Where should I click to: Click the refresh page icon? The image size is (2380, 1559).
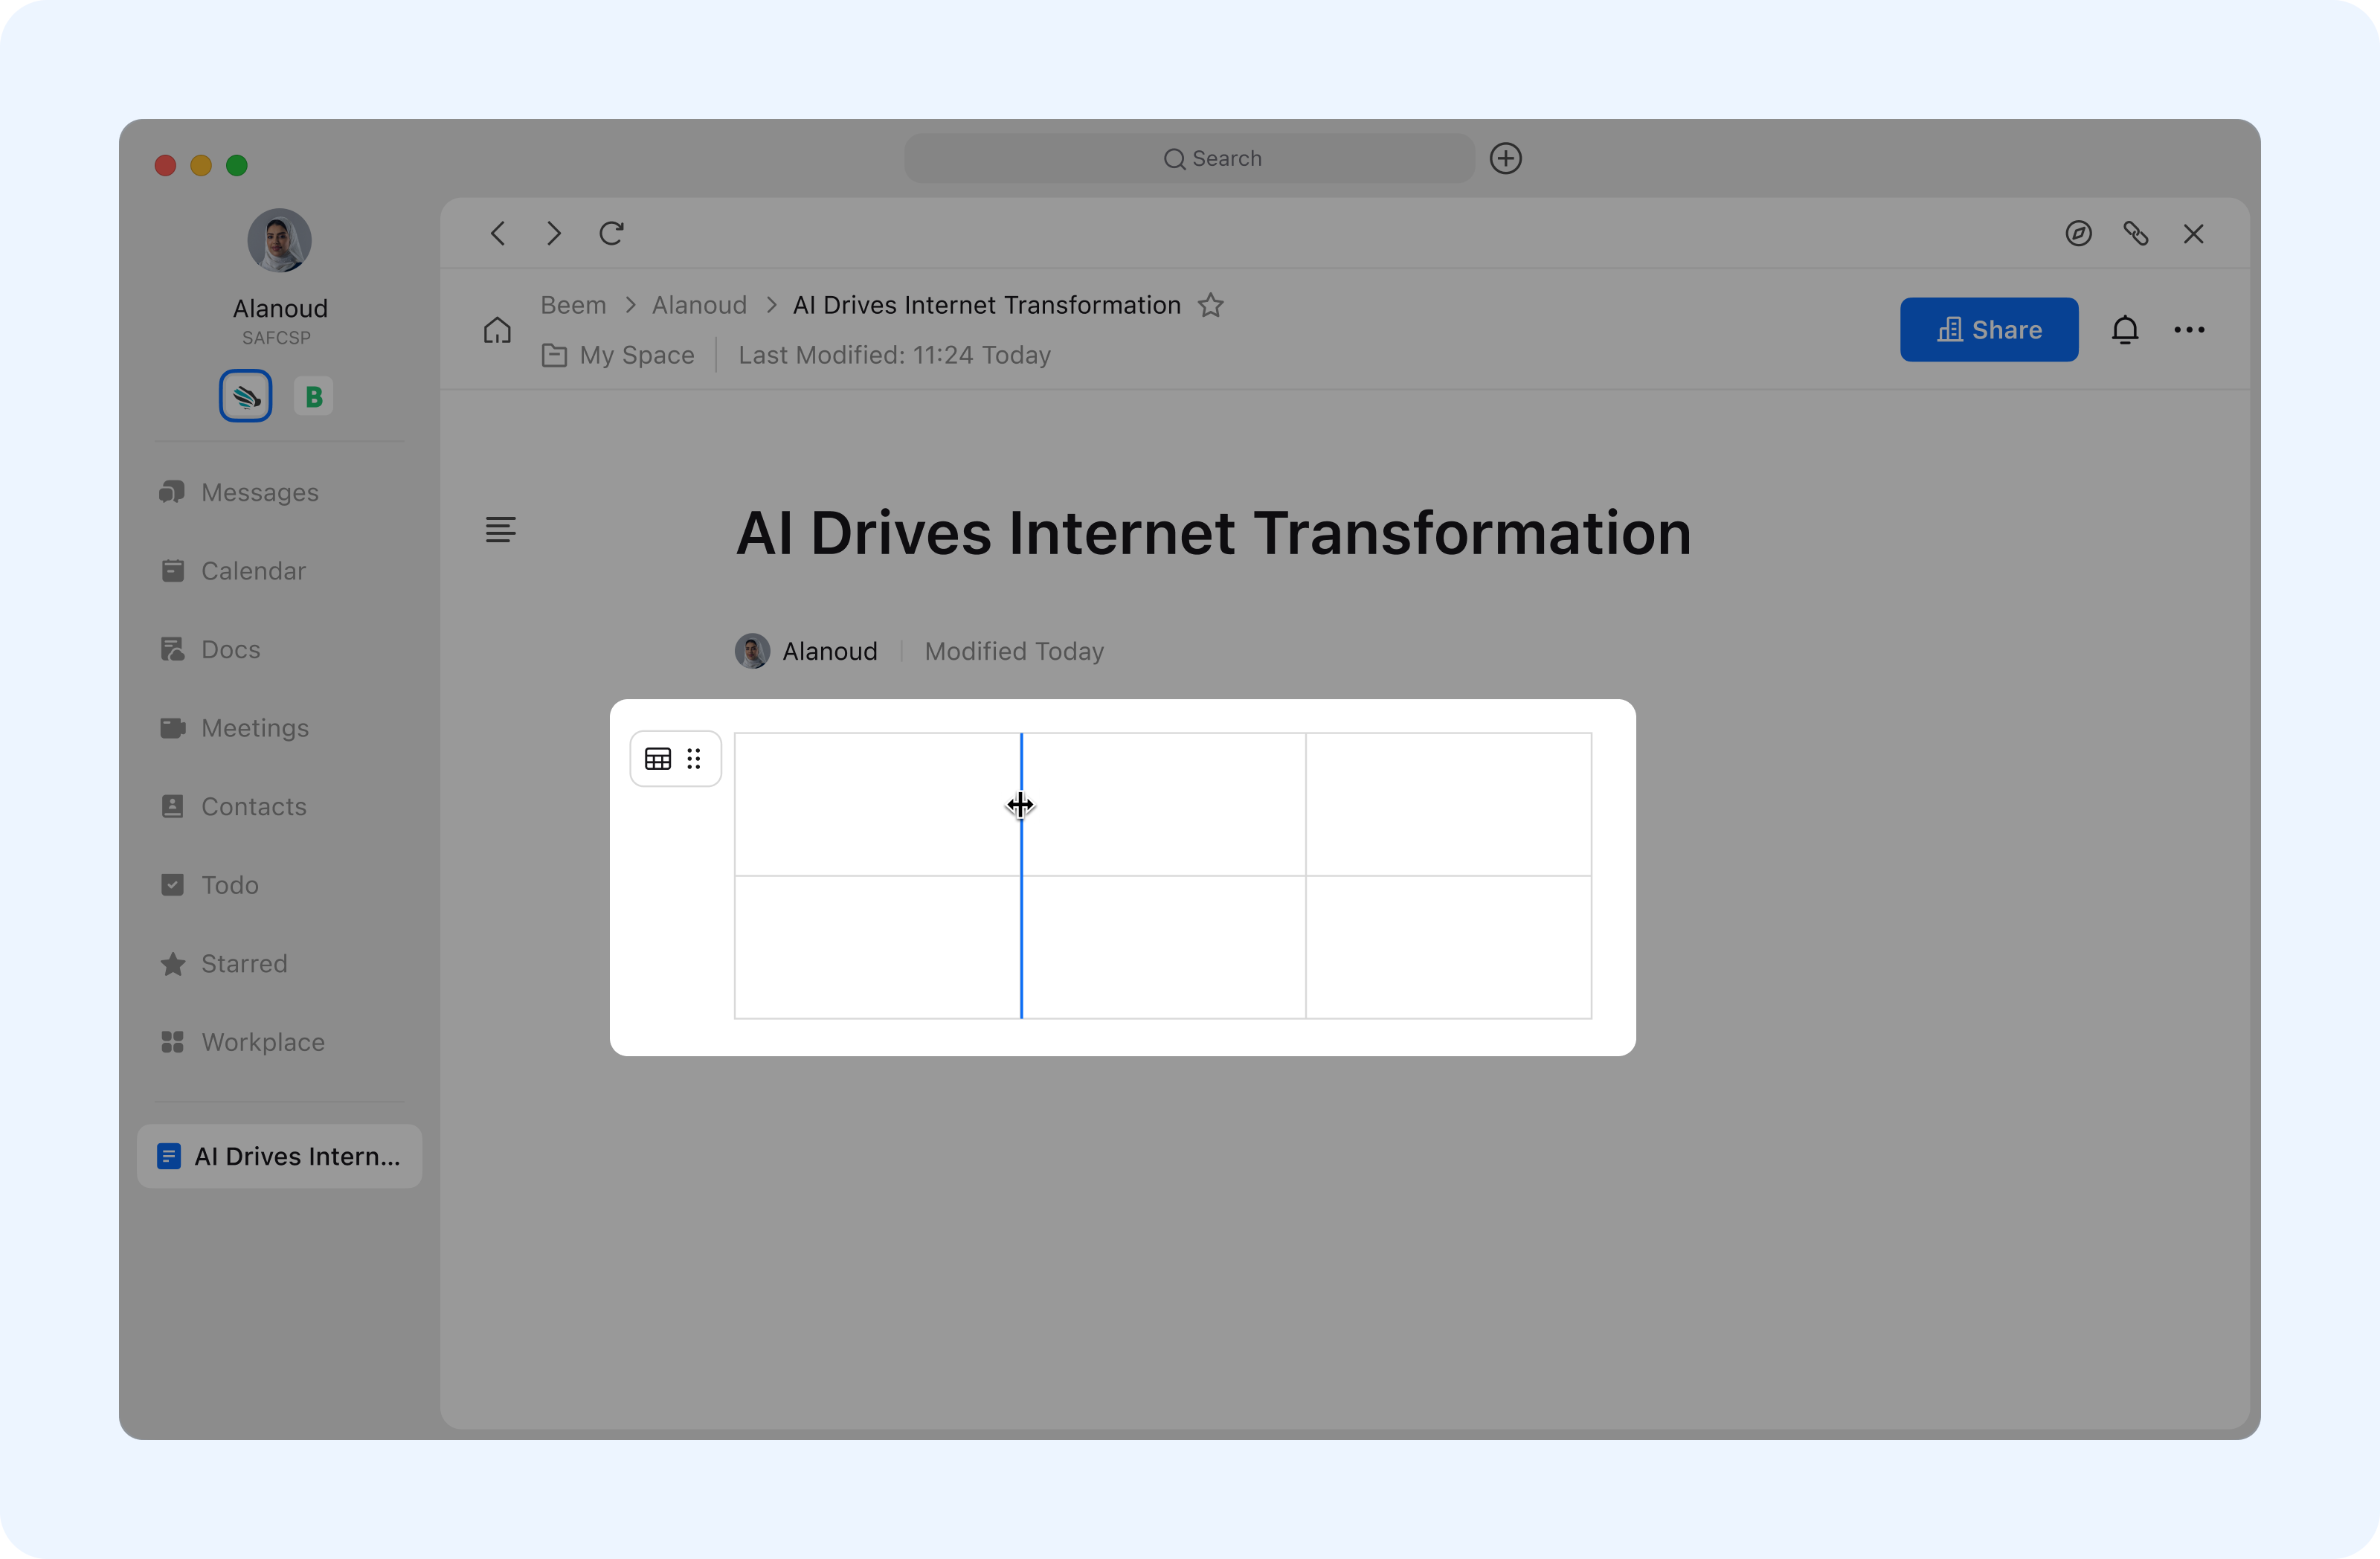pyautogui.click(x=611, y=234)
